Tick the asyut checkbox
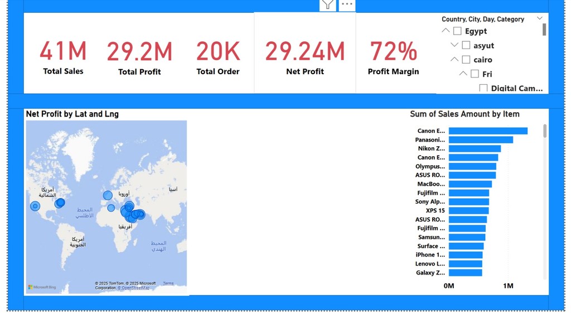Image resolution: width=571 pixels, height=313 pixels. pos(466,45)
